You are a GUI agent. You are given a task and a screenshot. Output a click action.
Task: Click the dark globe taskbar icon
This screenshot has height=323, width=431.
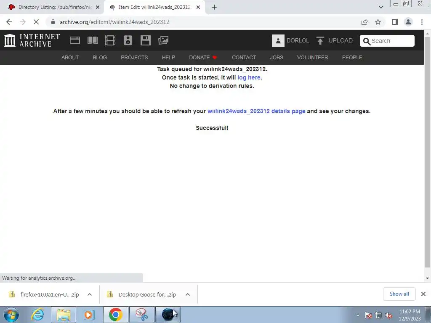point(168,315)
